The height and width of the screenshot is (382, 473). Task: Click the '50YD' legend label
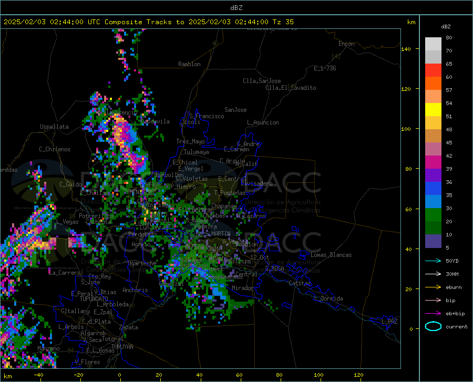[x=452, y=261]
